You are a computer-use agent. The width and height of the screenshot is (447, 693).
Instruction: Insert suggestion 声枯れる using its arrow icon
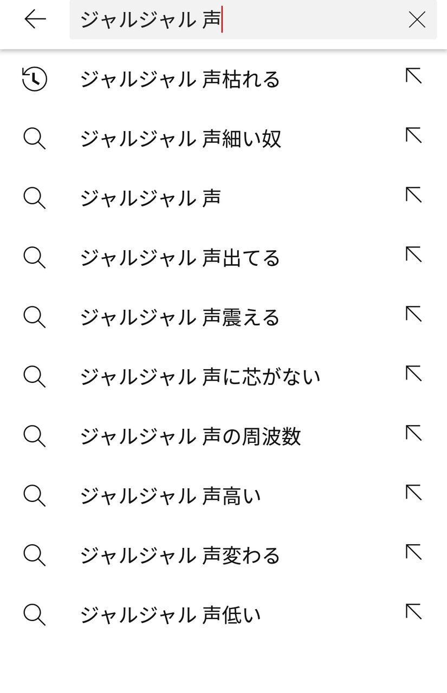(413, 76)
